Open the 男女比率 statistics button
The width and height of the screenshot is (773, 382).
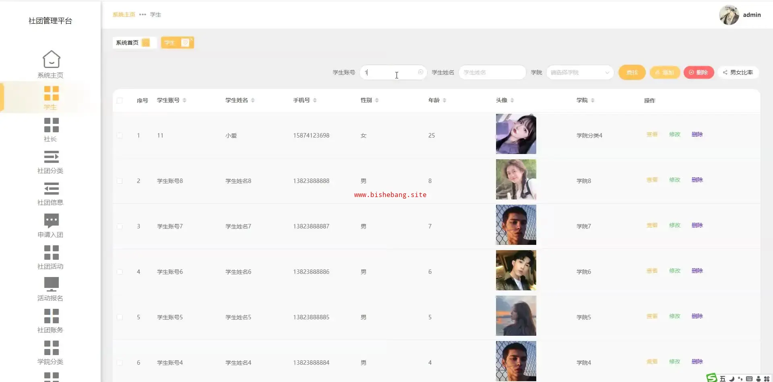click(x=738, y=72)
